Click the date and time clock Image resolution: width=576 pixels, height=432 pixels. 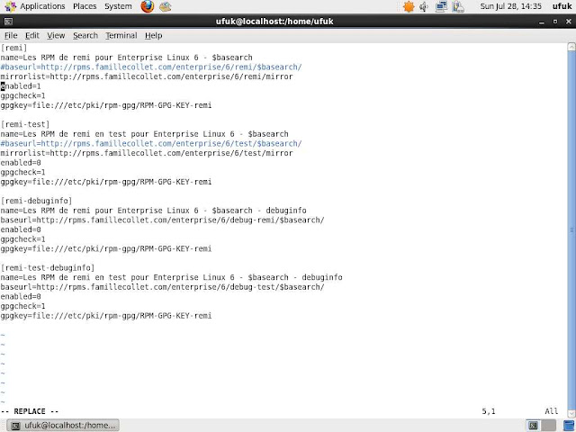point(510,6)
